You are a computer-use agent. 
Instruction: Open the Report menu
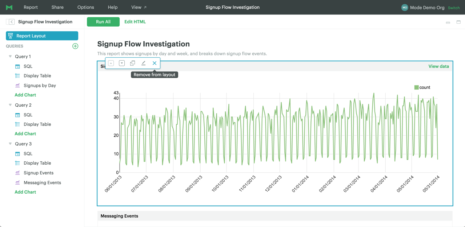click(31, 7)
